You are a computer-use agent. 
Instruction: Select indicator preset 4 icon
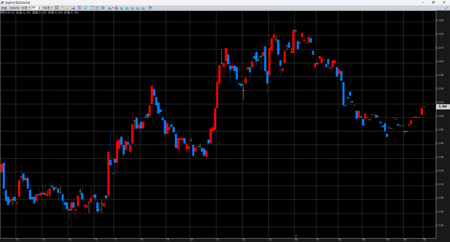138,8
